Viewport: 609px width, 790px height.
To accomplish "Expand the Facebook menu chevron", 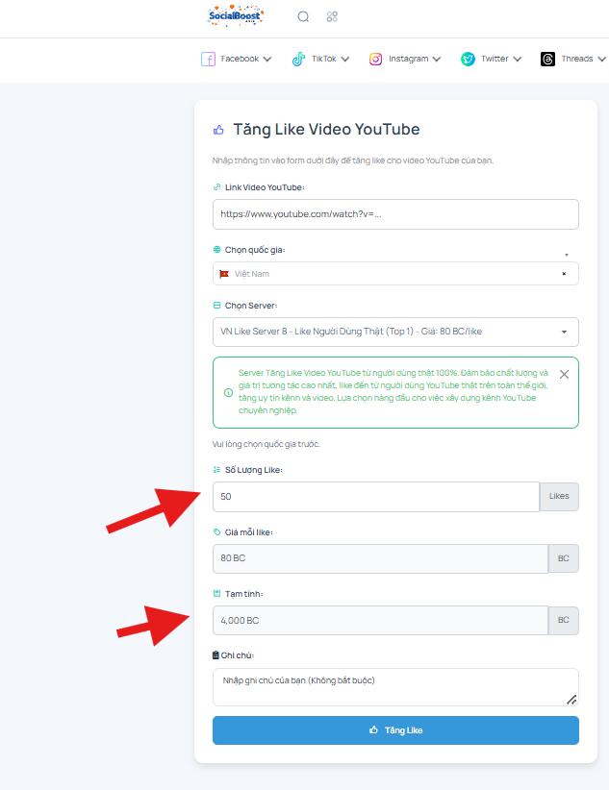I will tap(267, 59).
